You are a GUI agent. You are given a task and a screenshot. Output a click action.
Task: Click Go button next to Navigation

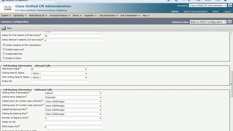point(230,5)
